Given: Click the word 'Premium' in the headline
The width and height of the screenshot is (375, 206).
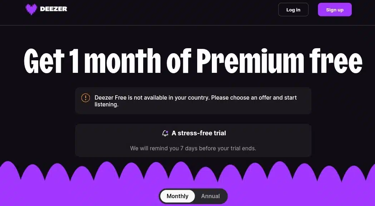Looking at the screenshot, I should pyautogui.click(x=250, y=61).
